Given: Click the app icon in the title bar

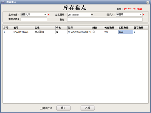Looking at the screenshot, I should [x=3, y=2].
